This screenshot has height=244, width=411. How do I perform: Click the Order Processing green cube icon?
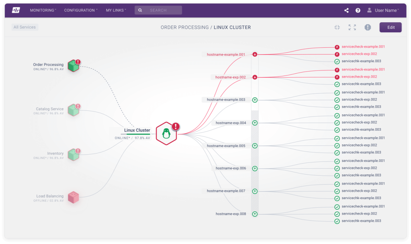tap(73, 66)
